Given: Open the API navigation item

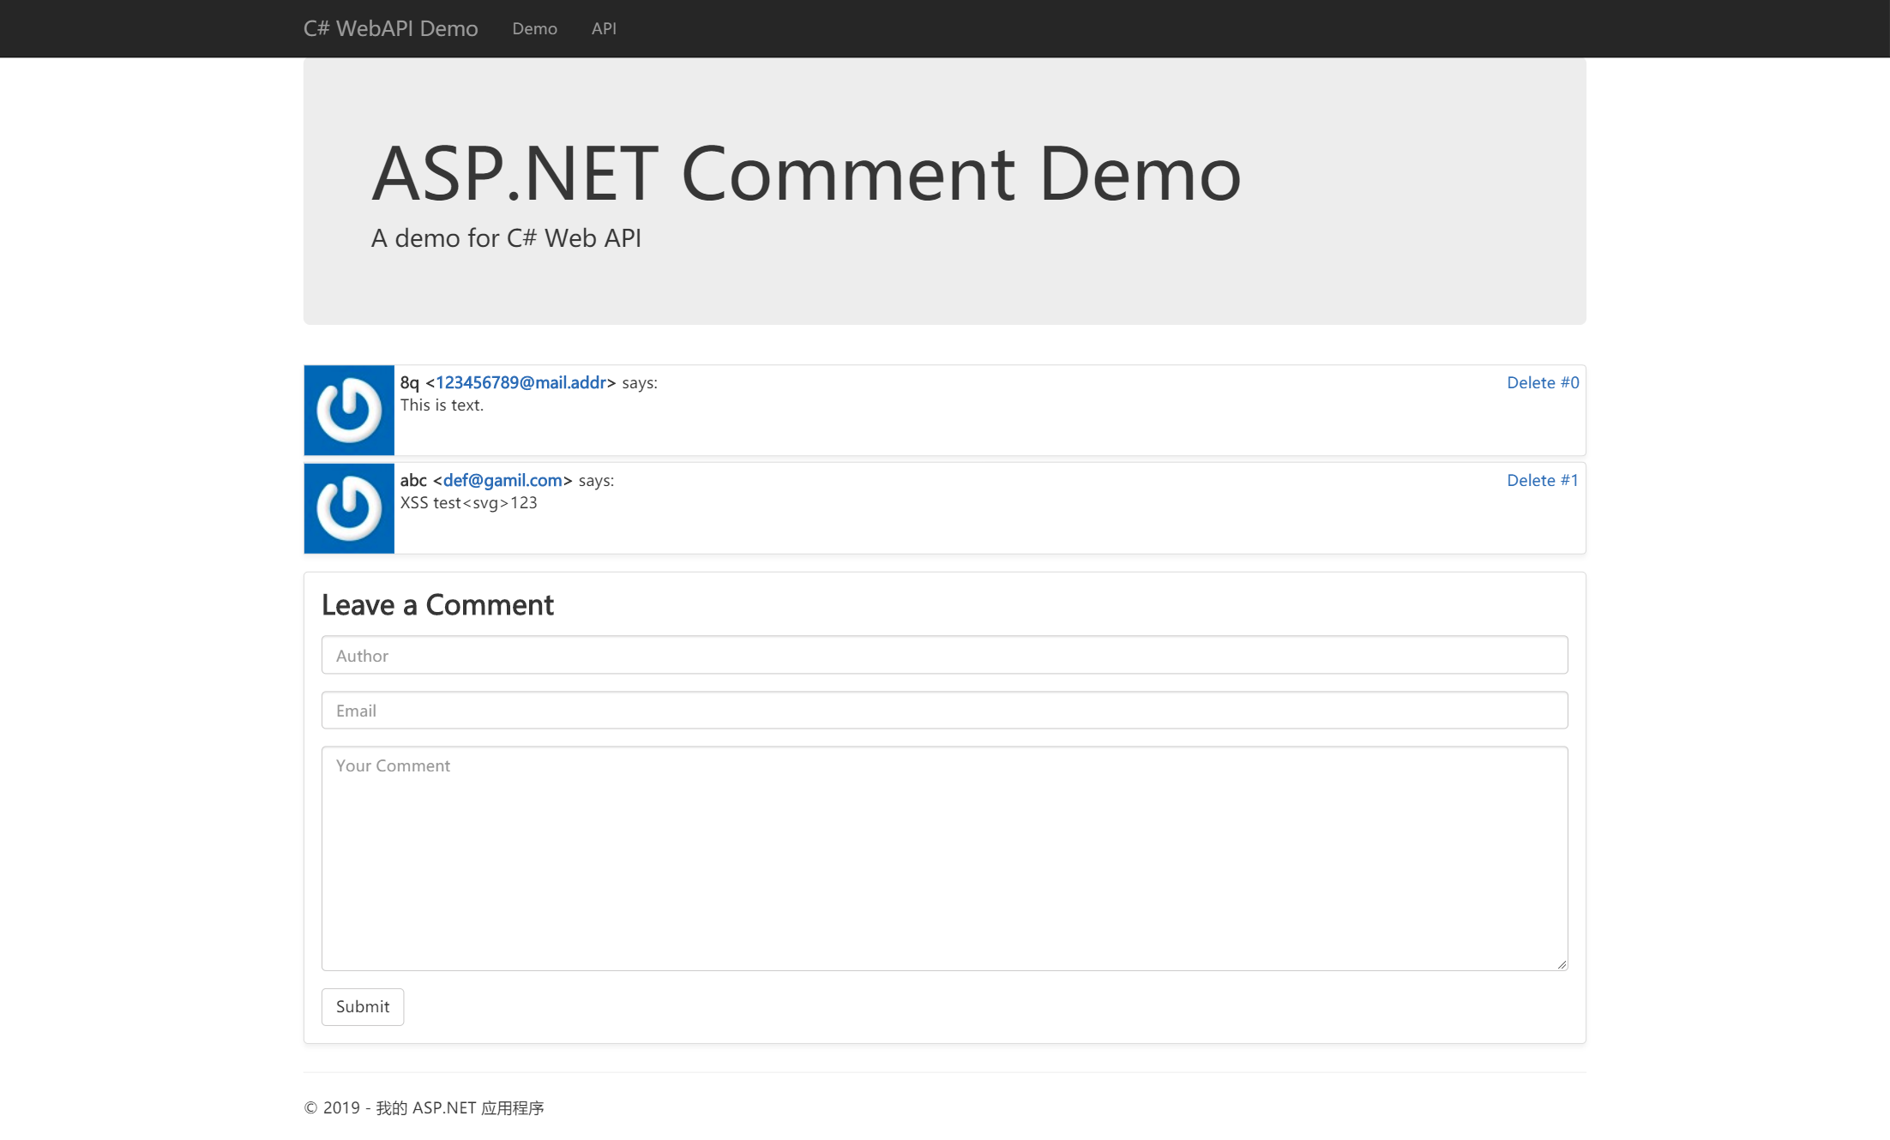Looking at the screenshot, I should (604, 28).
